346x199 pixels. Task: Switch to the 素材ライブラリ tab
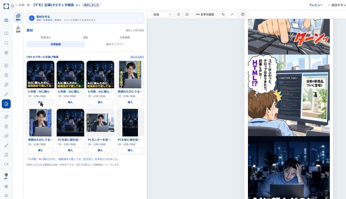[x=115, y=44]
